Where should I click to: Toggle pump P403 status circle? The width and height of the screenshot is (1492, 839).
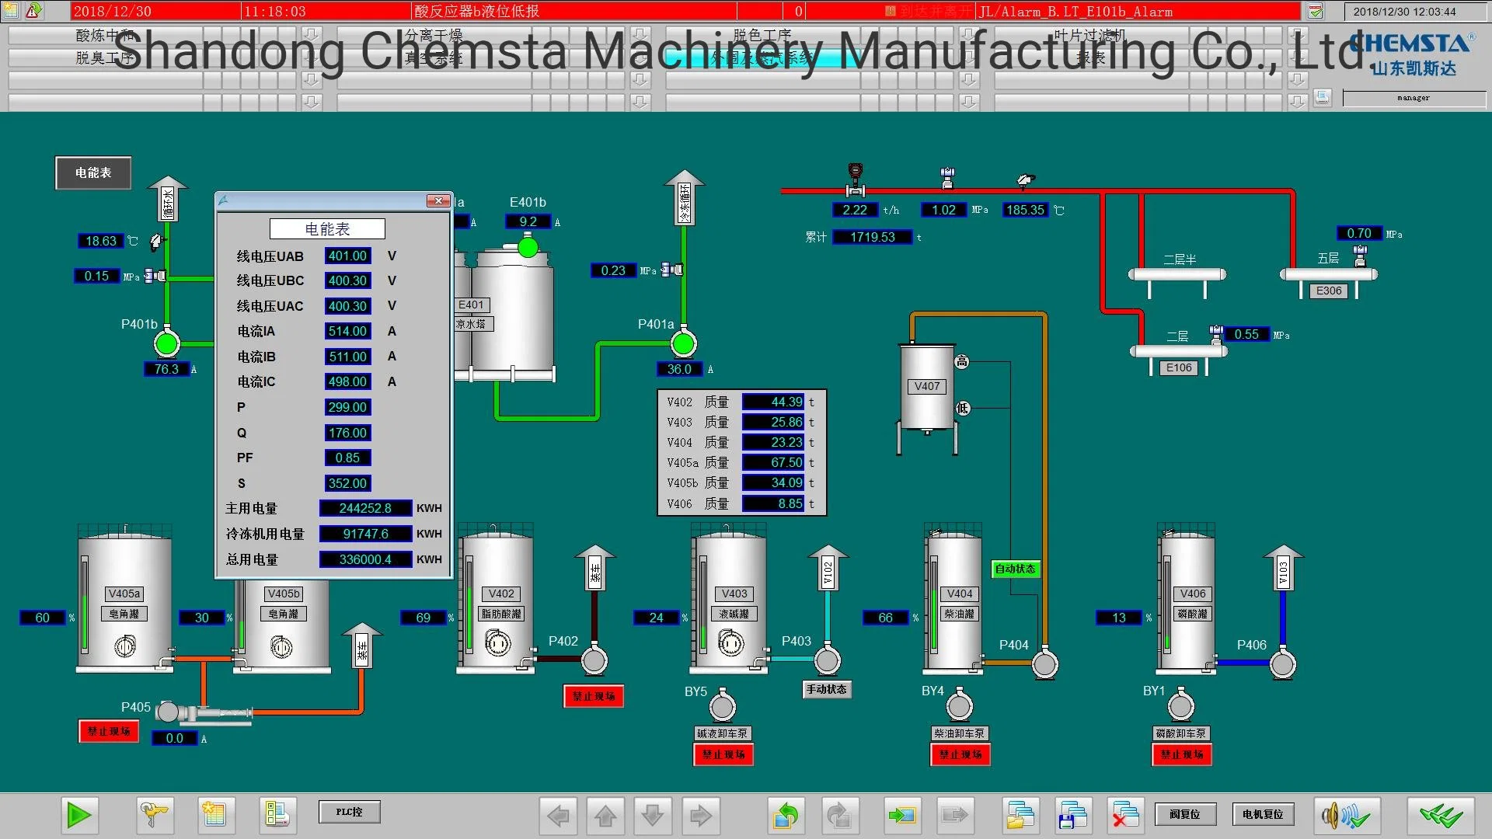pyautogui.click(x=828, y=661)
